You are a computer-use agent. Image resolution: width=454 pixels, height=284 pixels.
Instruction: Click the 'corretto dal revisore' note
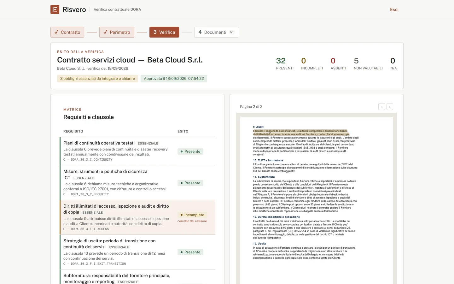pyautogui.click(x=192, y=221)
